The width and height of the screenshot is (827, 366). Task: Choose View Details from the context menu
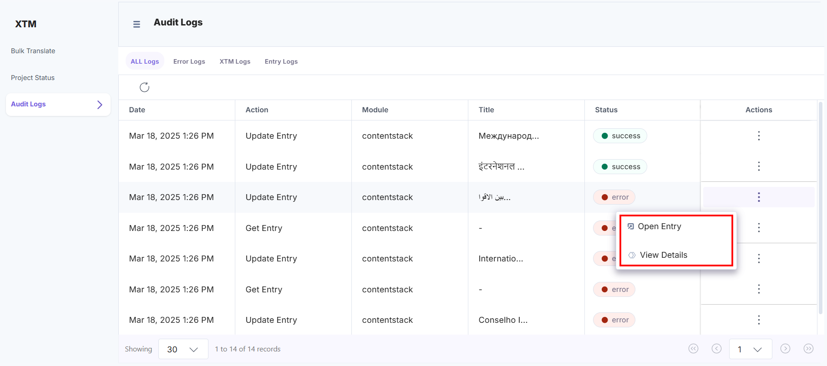click(676, 255)
